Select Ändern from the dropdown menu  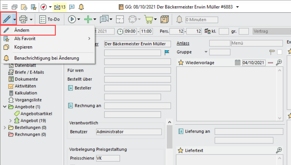click(22, 30)
